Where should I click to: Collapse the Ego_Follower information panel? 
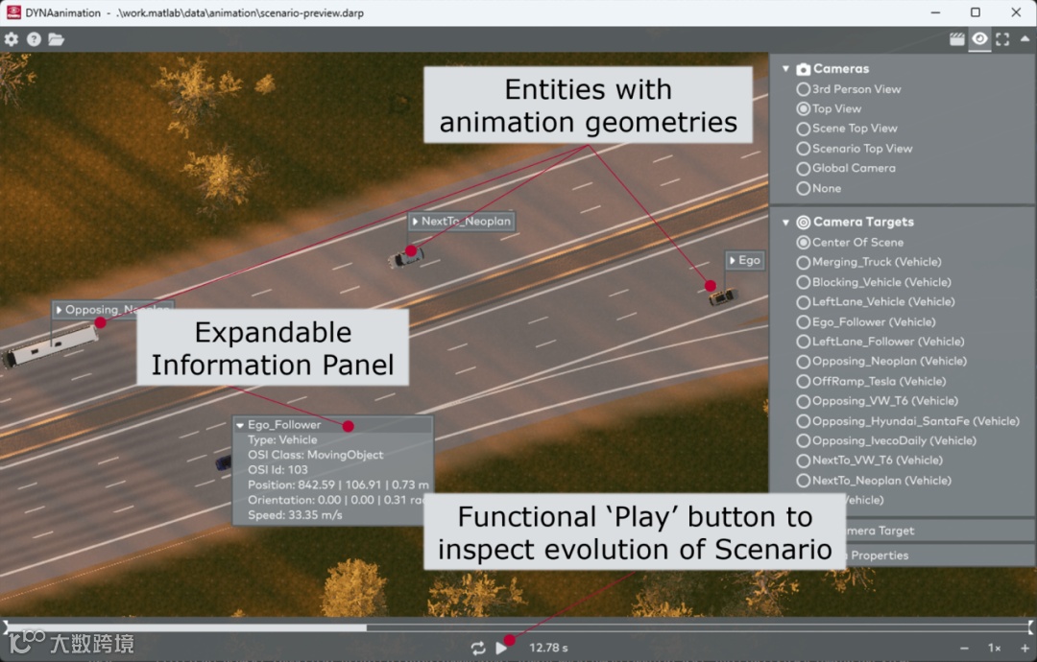coord(240,425)
